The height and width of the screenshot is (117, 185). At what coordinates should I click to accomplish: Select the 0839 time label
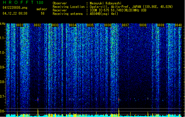click(161, 25)
